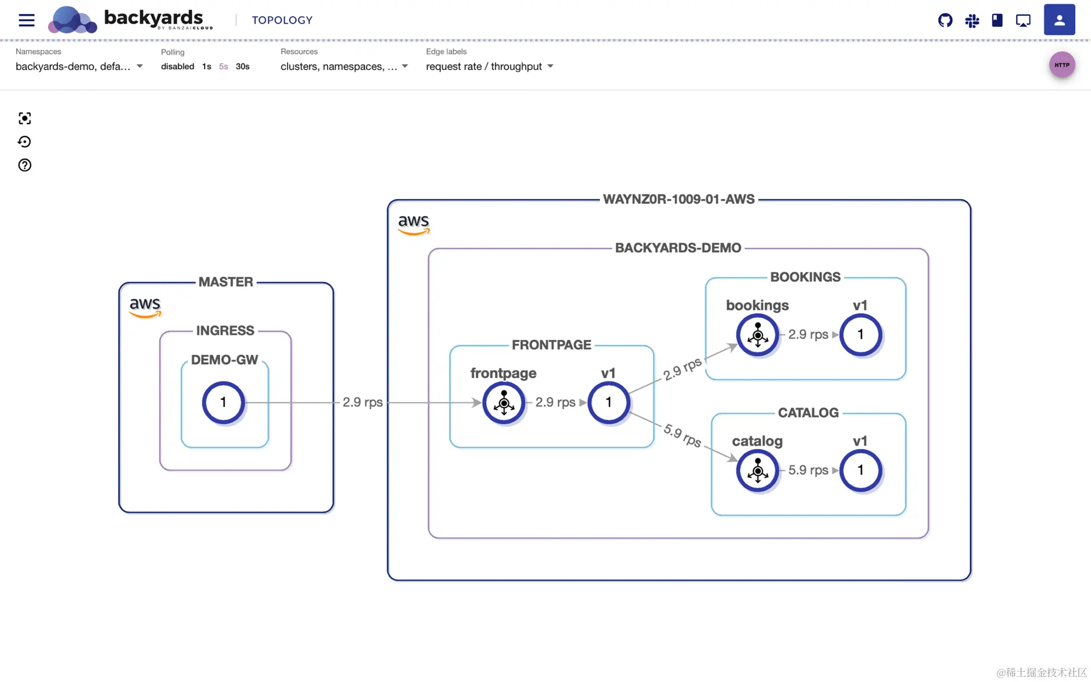
Task: Select the 30s polling interval
Action: click(243, 66)
